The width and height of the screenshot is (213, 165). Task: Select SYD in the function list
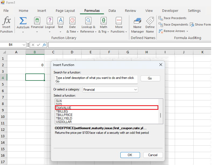click(x=107, y=104)
